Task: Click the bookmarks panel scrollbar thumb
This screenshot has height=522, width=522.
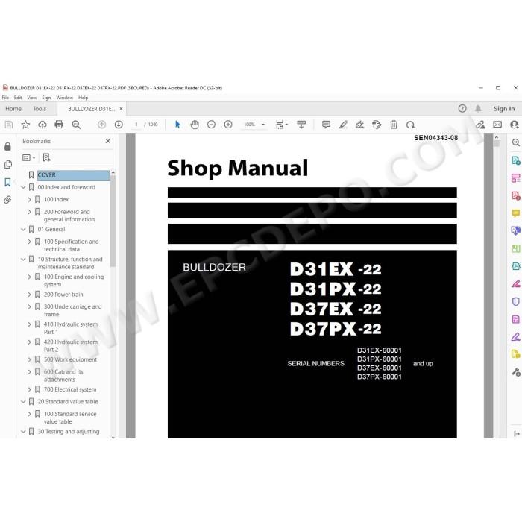Action: (113, 221)
